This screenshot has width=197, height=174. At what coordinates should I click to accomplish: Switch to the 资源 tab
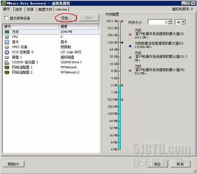(x=30, y=9)
